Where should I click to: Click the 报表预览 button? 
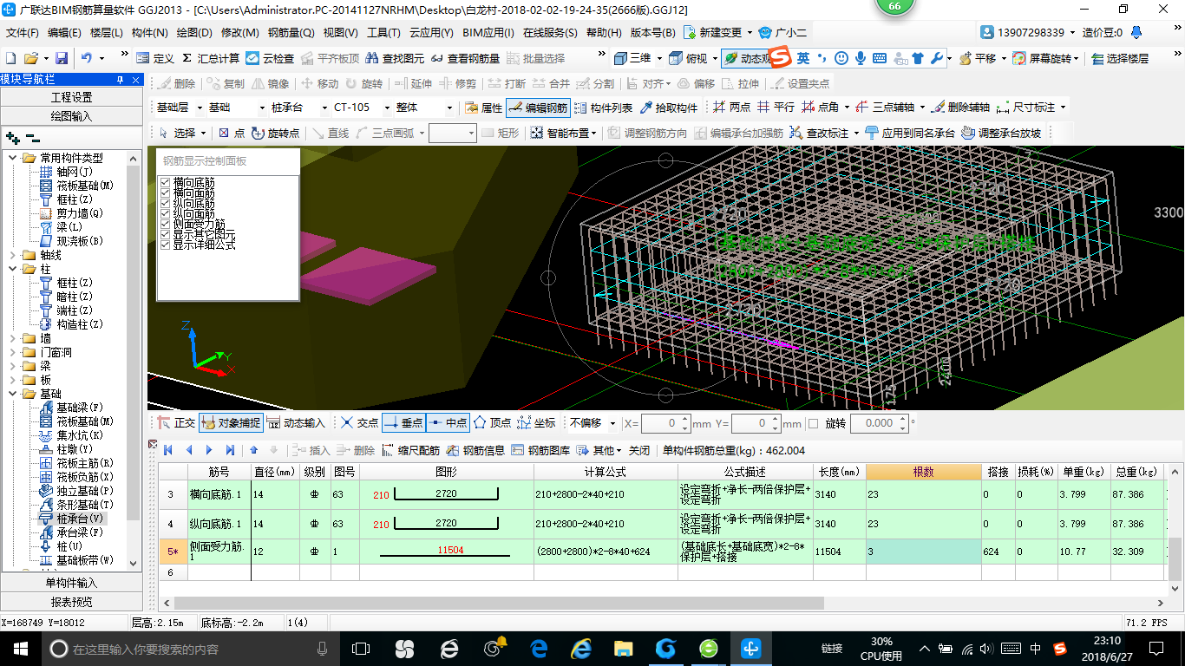[71, 601]
